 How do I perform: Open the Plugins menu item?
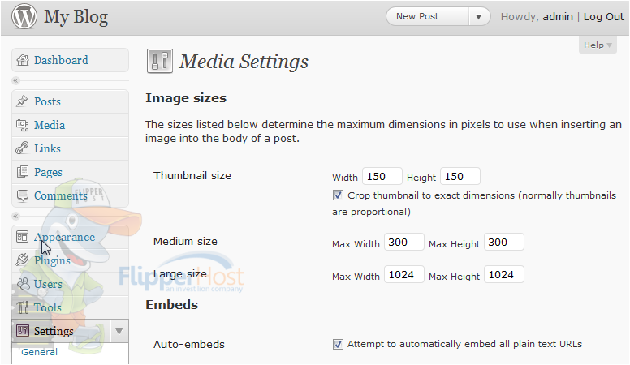[x=52, y=260]
